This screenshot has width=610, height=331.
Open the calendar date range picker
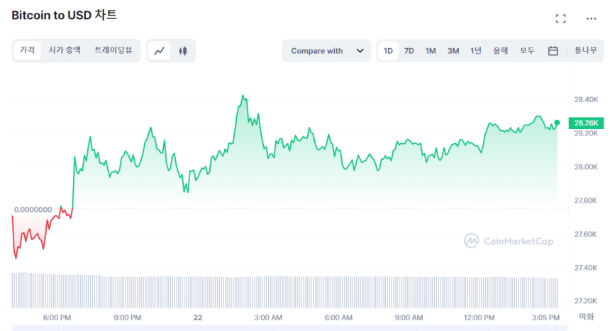coord(553,51)
